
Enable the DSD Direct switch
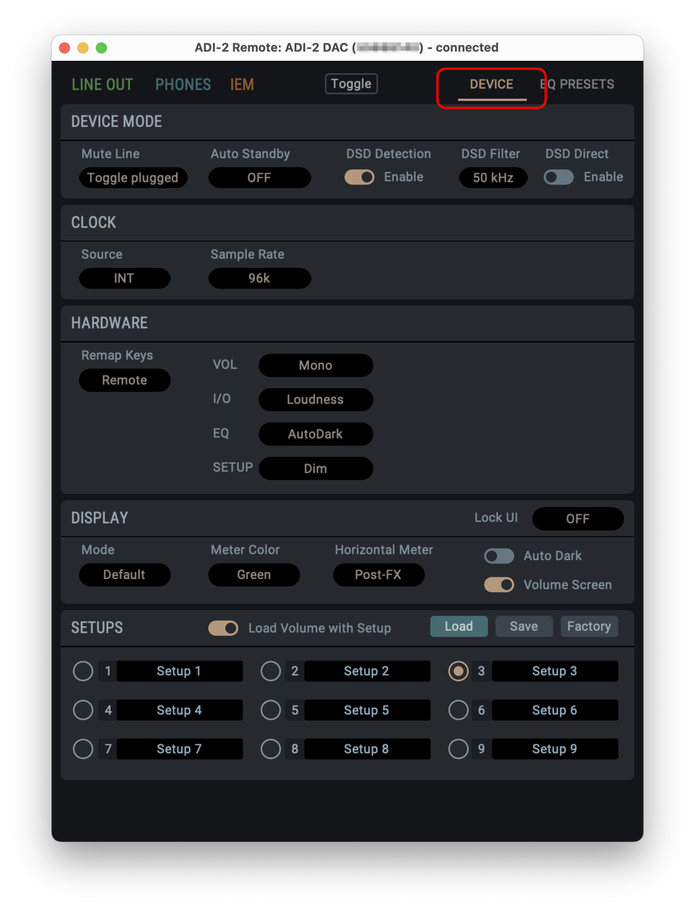pyautogui.click(x=558, y=177)
